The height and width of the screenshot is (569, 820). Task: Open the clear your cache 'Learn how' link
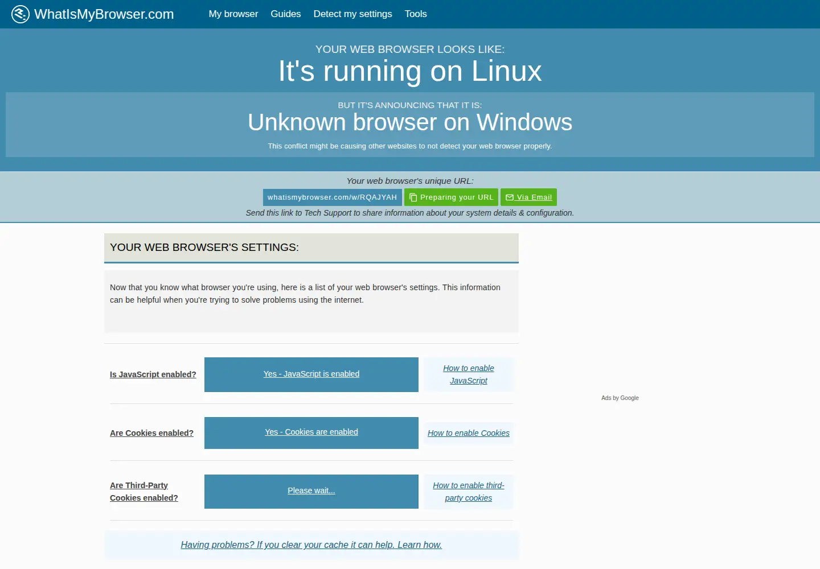click(311, 545)
